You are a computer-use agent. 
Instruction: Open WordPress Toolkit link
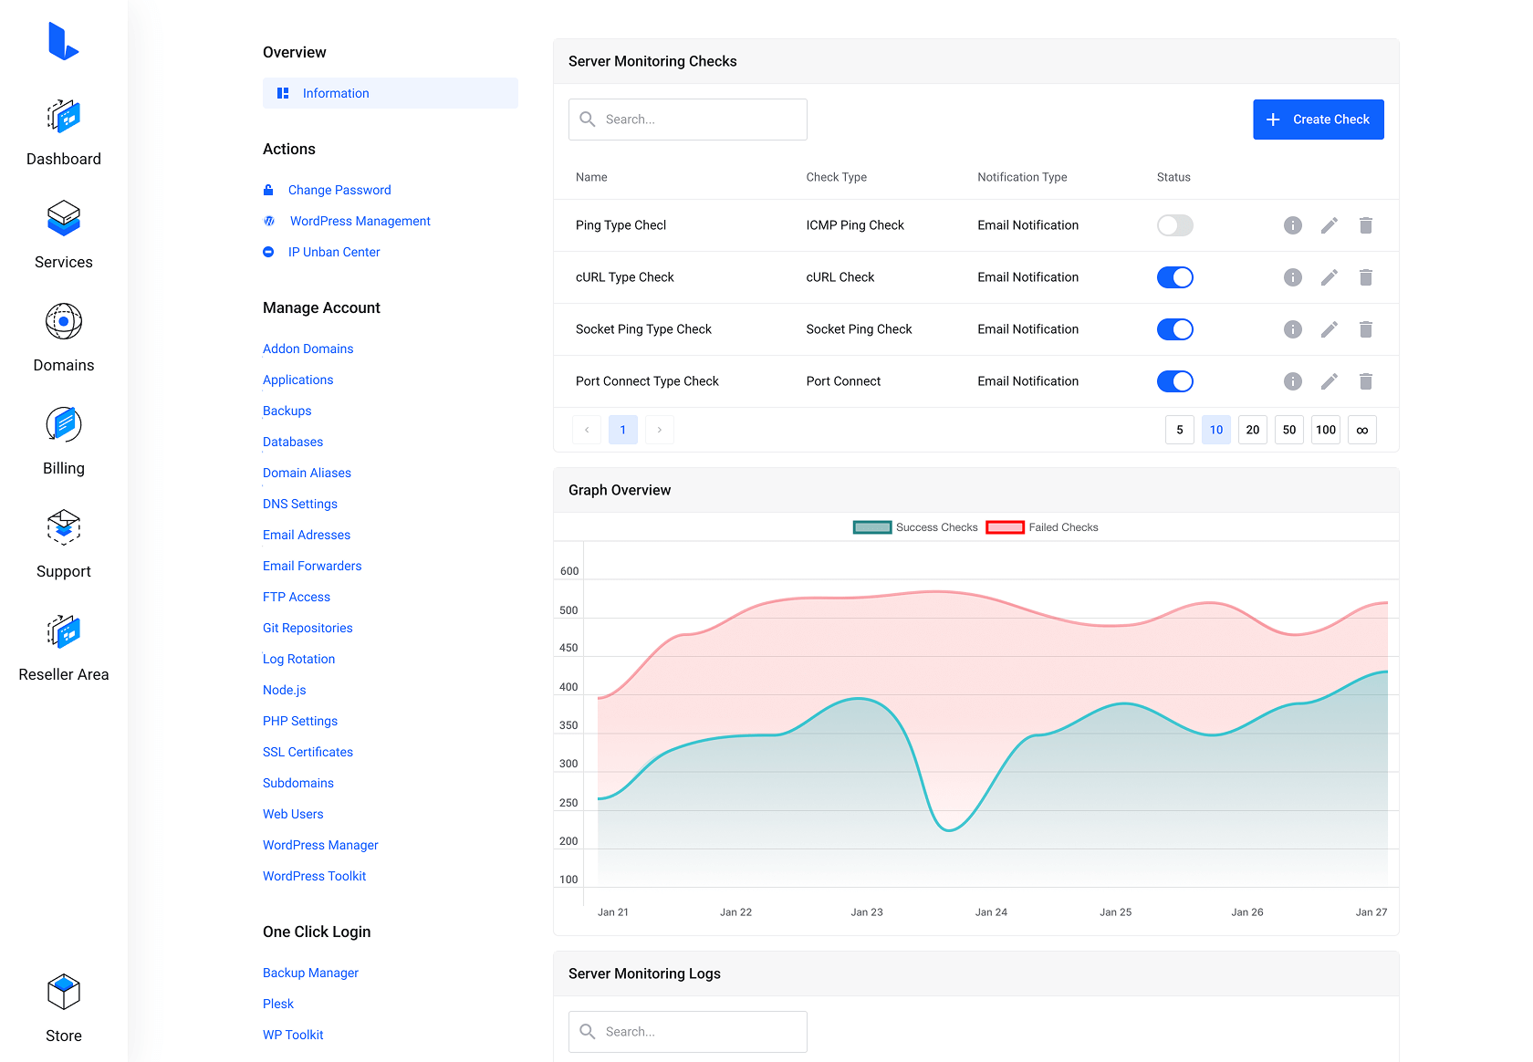314,876
